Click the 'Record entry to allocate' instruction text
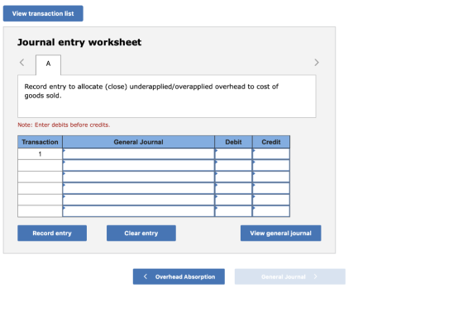 tap(151, 91)
